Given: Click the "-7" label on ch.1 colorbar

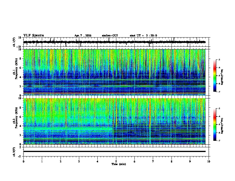Looking at the screenshot, I should click(x=219, y=92).
